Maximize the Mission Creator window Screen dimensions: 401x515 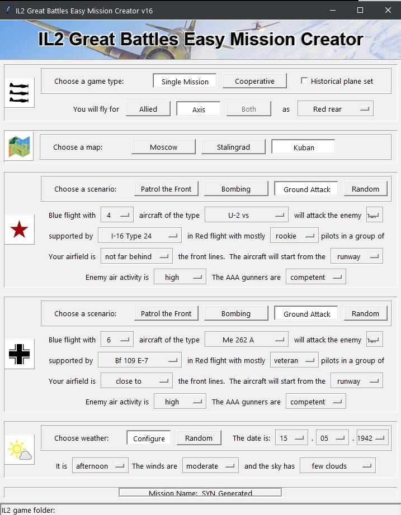coord(360,10)
